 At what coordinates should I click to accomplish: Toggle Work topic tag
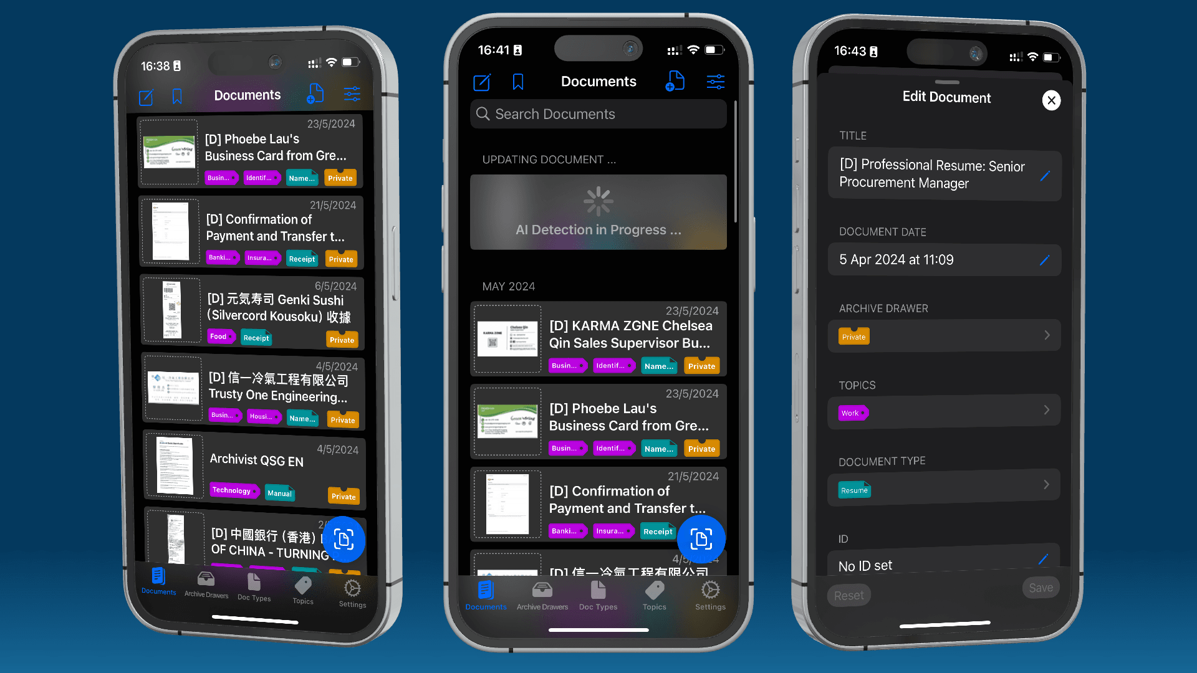(851, 413)
